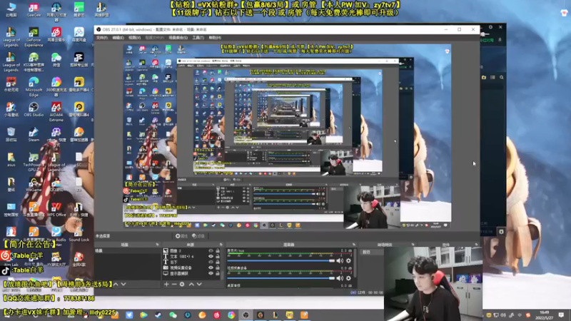Open the 来源 dock panel menu icon
This screenshot has width=571, height=321.
[221, 245]
